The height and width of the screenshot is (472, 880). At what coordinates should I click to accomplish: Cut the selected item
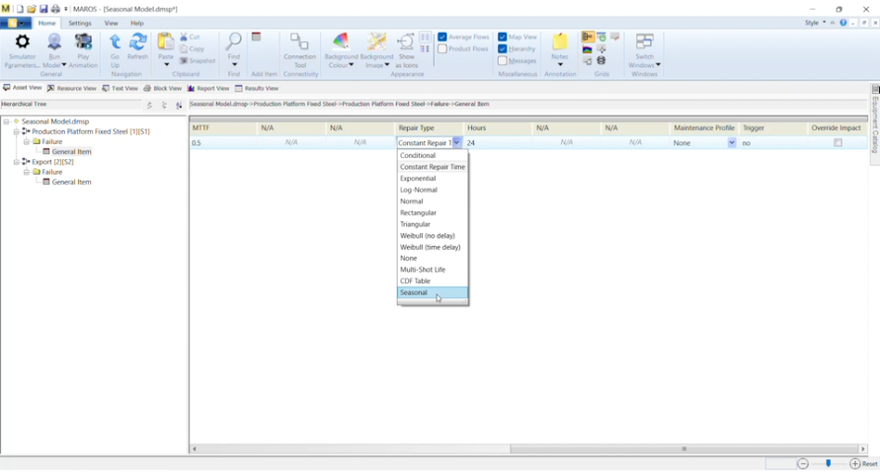coord(190,38)
